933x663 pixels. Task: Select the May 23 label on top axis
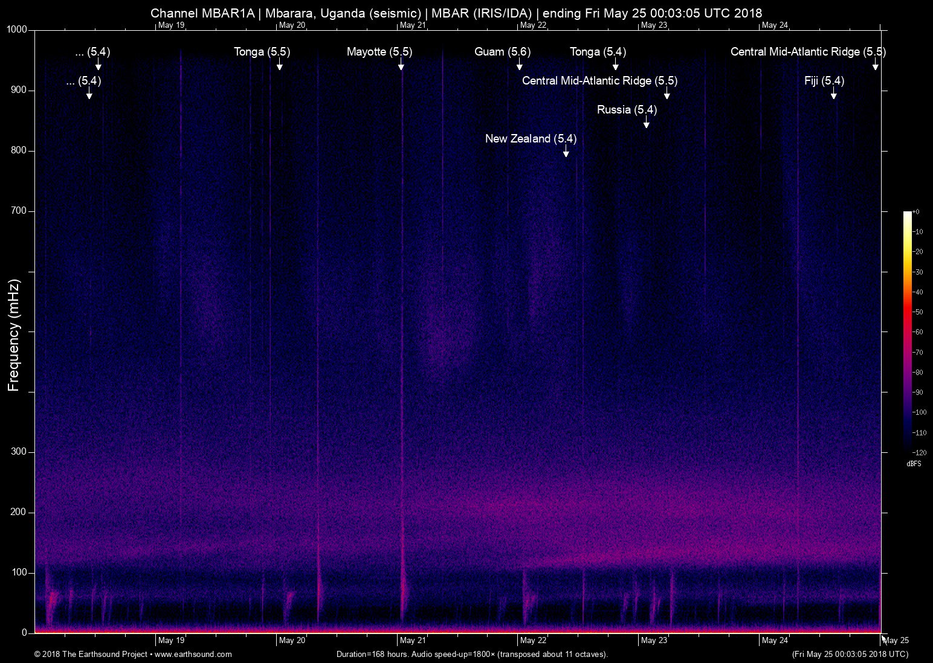tap(654, 25)
